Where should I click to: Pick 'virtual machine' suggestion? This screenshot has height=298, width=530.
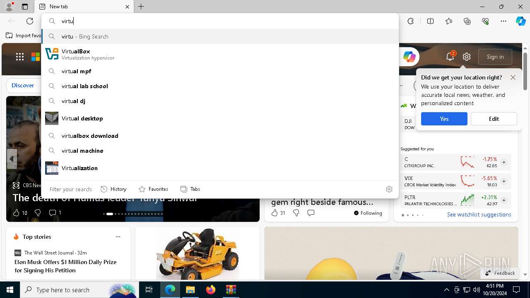click(220, 151)
